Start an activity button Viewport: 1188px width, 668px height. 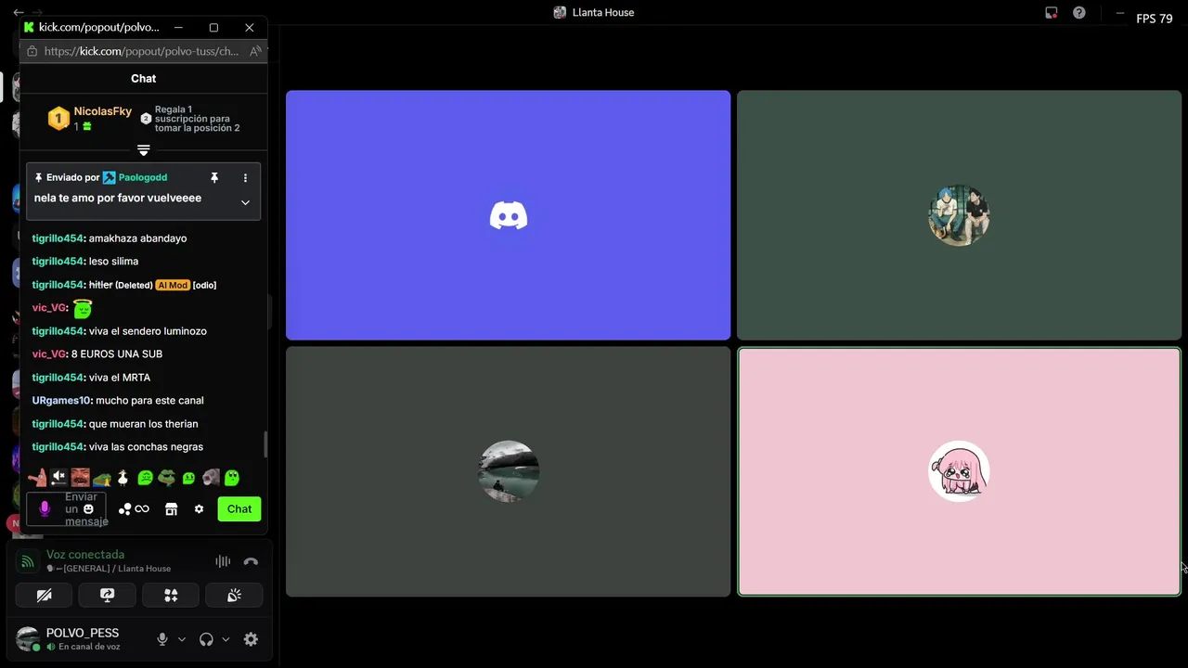171,596
